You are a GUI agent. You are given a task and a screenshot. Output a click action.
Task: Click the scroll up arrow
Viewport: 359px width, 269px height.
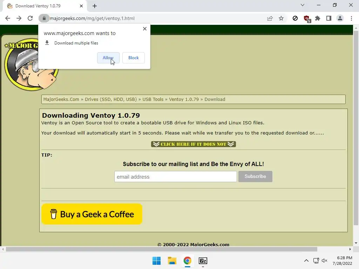click(x=356, y=28)
